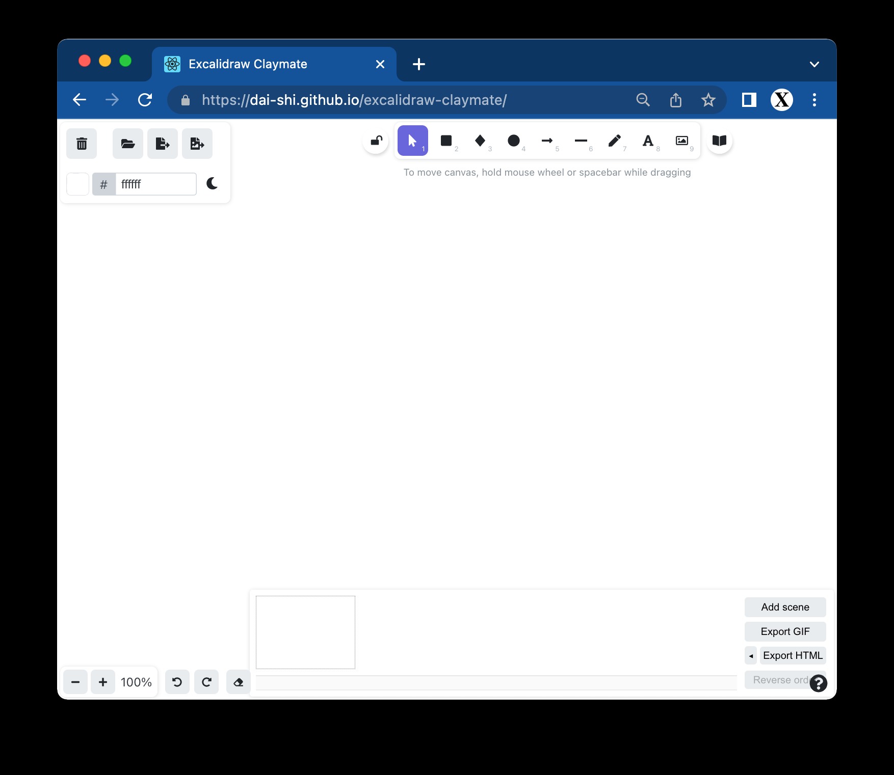Reset zoom by clicking 100%
Image resolution: width=894 pixels, height=775 pixels.
(x=136, y=682)
